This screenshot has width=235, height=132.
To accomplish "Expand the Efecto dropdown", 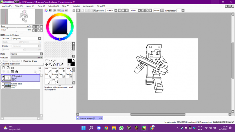I will pos(26,46).
